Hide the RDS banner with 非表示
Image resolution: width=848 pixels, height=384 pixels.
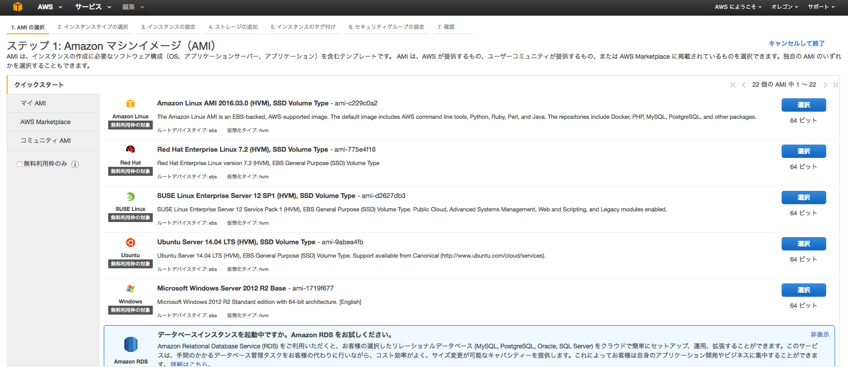pos(819,335)
